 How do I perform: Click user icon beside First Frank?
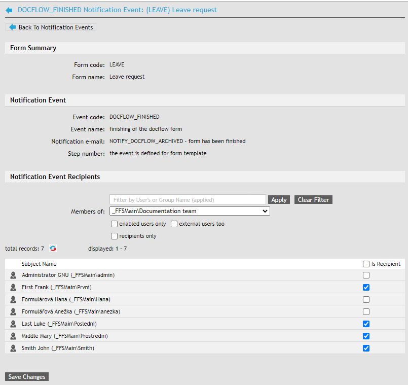tap(13, 288)
